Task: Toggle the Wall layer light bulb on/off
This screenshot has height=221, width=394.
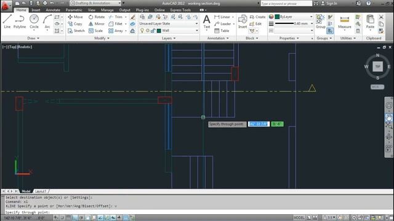Action: point(142,31)
